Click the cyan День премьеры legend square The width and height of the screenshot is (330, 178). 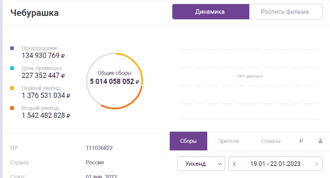tap(12, 68)
